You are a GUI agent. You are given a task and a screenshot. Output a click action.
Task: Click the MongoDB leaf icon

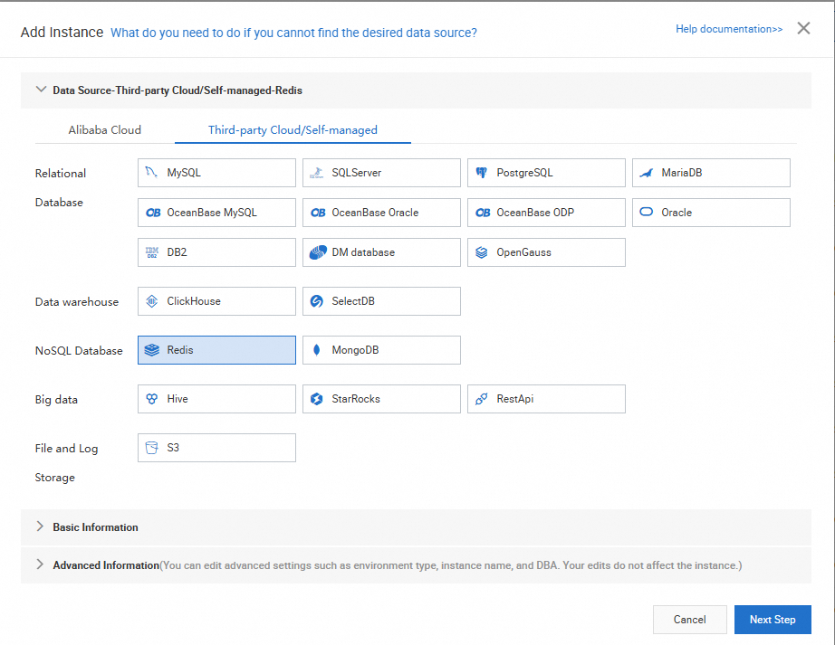pyautogui.click(x=316, y=350)
